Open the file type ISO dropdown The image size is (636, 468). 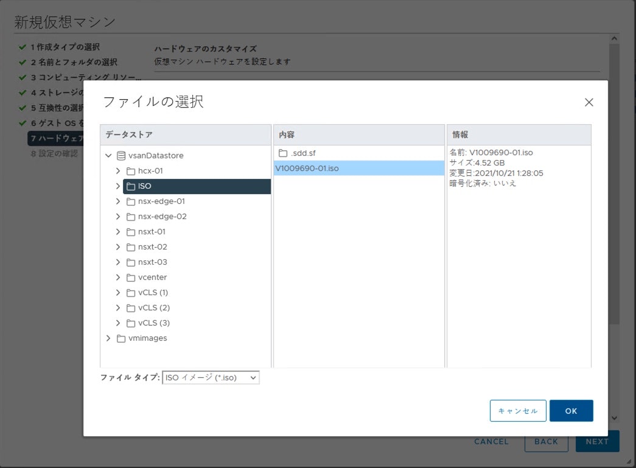coord(211,377)
